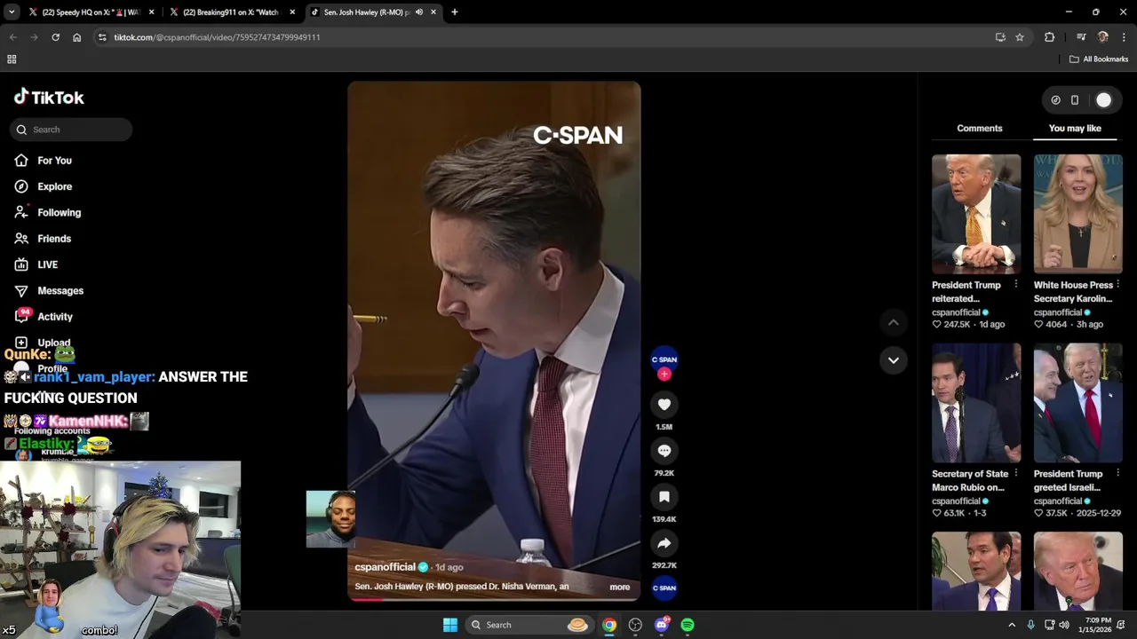Open the White House Press Secretary Karoline thumbnail
This screenshot has width=1137, height=639.
[x=1077, y=214]
